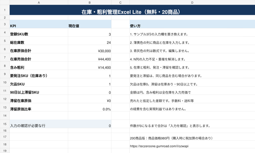
Task: Select value ¥44,400
Action: (90, 57)
